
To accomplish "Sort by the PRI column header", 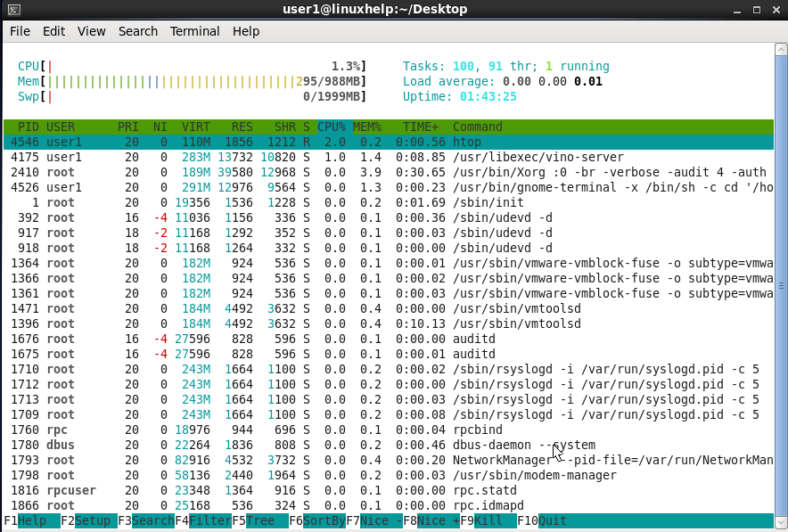I will click(x=128, y=127).
